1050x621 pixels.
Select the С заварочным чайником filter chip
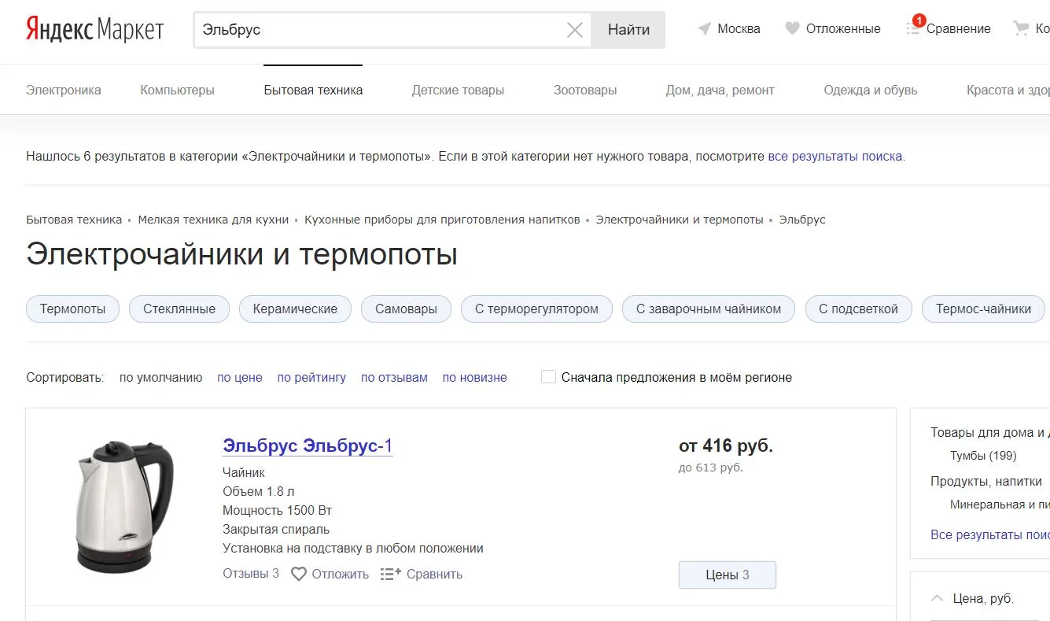[709, 309]
